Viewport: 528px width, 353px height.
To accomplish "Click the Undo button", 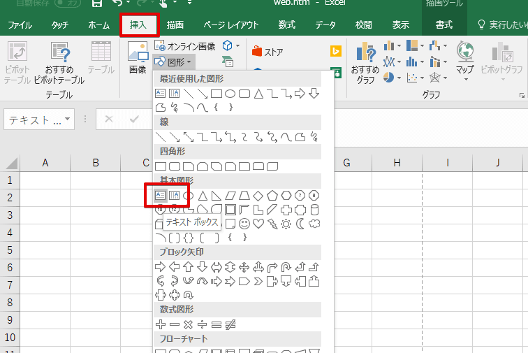I will pyautogui.click(x=117, y=3).
